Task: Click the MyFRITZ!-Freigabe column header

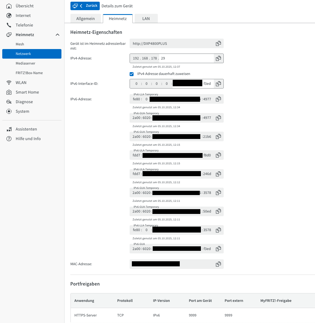Action: click(276, 300)
